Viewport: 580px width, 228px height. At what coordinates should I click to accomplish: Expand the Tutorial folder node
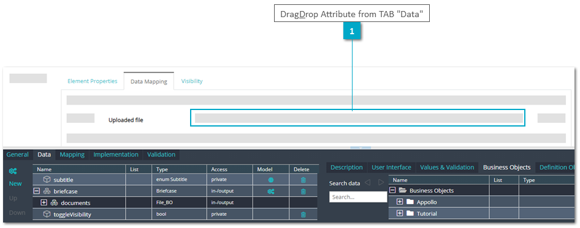click(400, 213)
